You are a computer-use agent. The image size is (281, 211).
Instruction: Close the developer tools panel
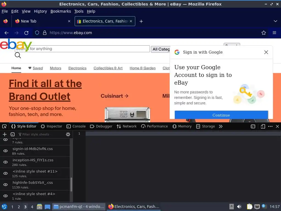(277, 126)
